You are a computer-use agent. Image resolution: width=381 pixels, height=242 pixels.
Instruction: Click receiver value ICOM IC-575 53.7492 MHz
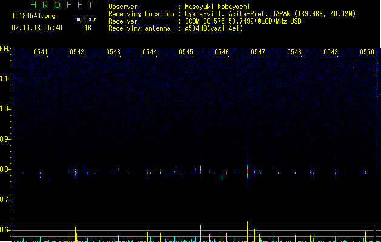click(243, 21)
